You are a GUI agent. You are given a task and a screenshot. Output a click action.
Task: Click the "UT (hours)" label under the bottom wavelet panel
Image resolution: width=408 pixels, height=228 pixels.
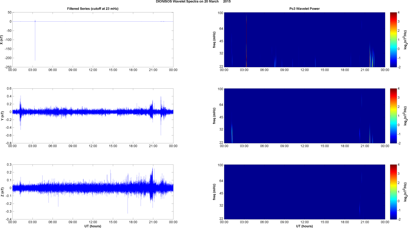click(x=304, y=226)
